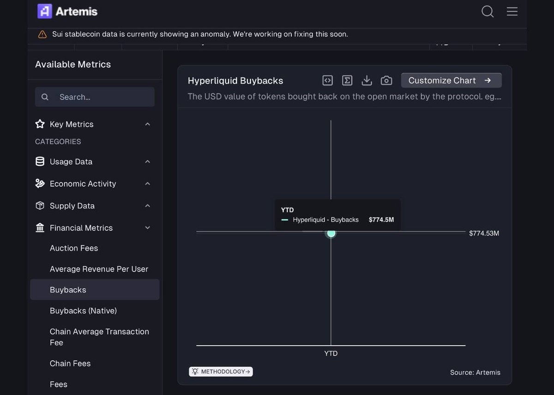The height and width of the screenshot is (395, 554).
Task: Select Chain Average Transaction Fee metric
Action: coord(99,337)
